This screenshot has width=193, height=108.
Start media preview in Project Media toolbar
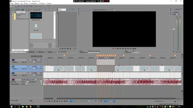(x=34, y=10)
